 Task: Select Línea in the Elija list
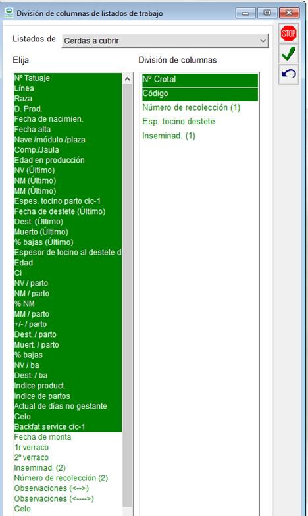[x=68, y=88]
